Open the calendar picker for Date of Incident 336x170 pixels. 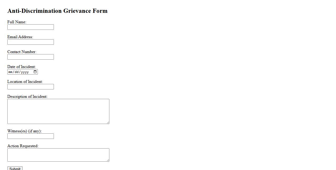(x=35, y=72)
